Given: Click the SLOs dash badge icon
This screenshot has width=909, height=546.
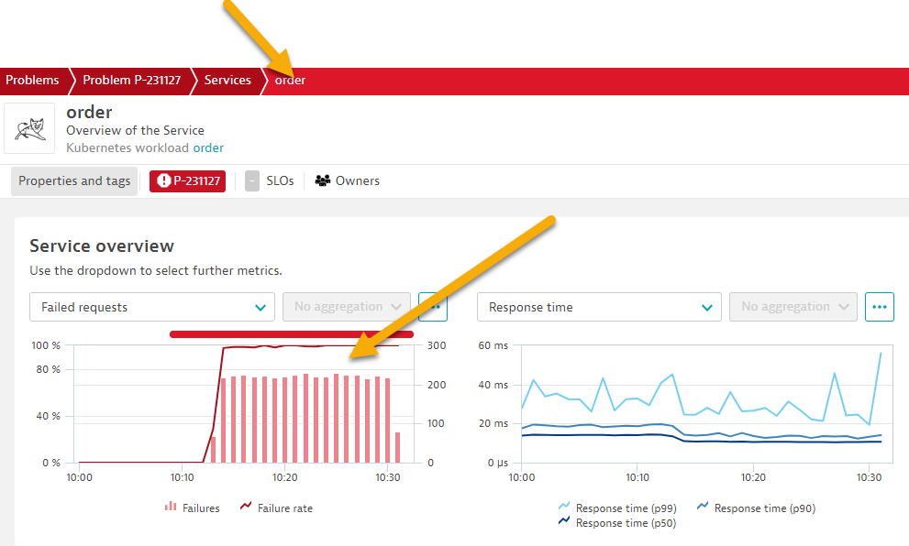Looking at the screenshot, I should point(252,181).
